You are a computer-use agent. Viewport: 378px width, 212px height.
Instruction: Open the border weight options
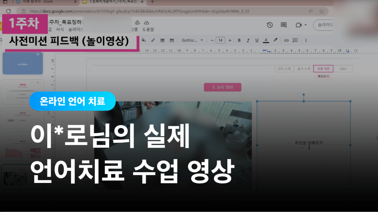pos(162,40)
